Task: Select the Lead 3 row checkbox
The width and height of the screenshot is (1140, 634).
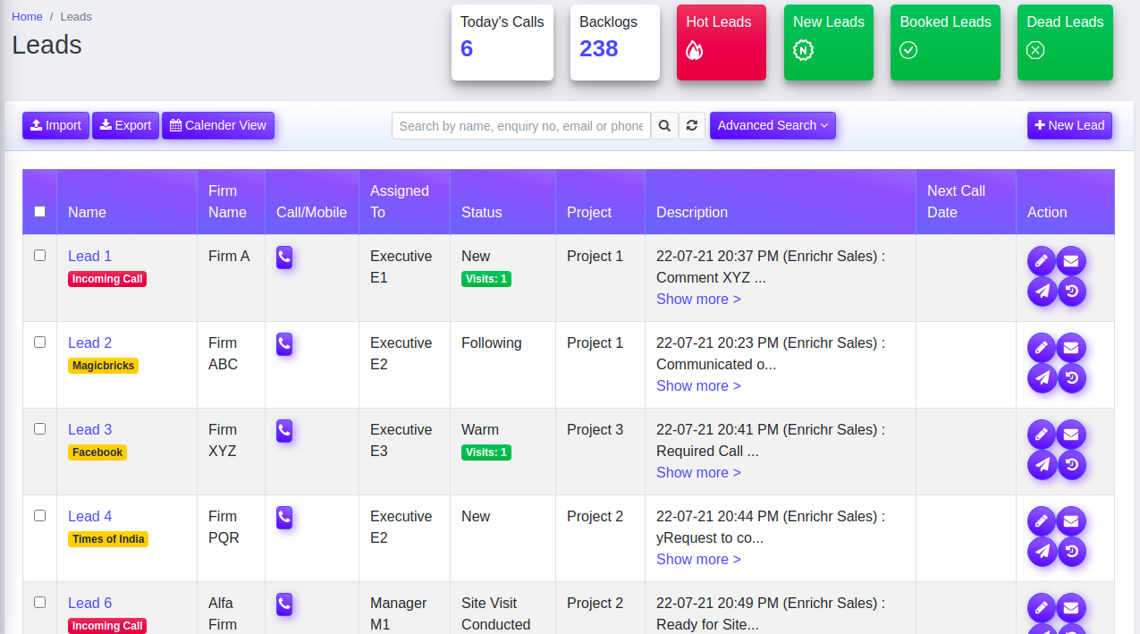Action: click(x=39, y=429)
